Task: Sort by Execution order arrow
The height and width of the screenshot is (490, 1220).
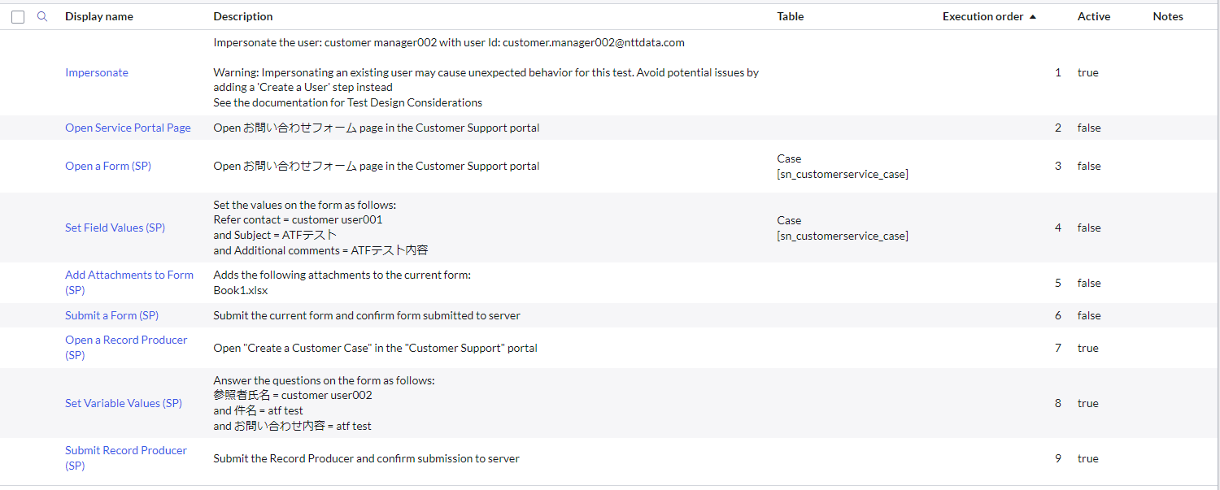Action: [x=1033, y=16]
